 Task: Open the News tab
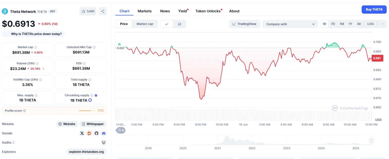click(x=165, y=11)
